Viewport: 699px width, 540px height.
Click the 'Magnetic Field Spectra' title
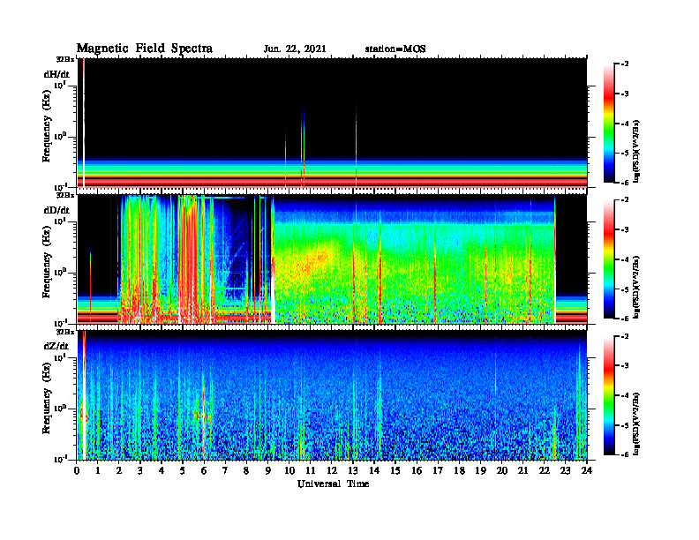coord(145,49)
